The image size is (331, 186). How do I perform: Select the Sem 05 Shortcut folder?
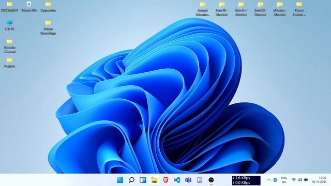[x=222, y=9]
